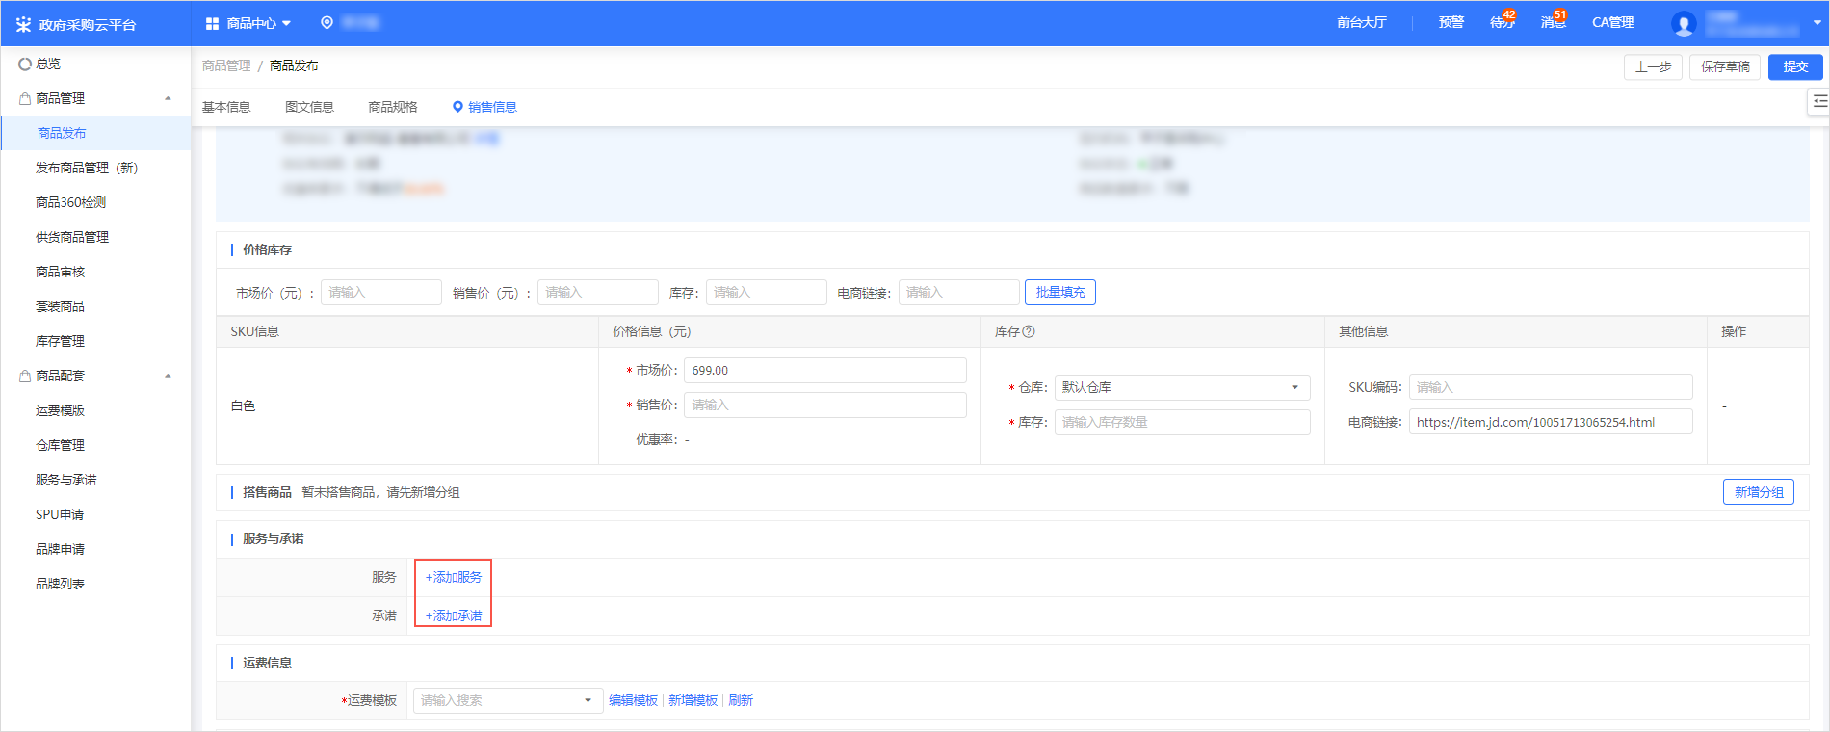Switch to the 商品规格 tab
1830x732 pixels.
coord(393,107)
